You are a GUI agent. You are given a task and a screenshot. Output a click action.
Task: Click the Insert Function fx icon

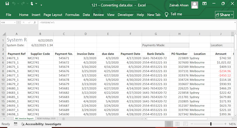click(x=35, y=23)
